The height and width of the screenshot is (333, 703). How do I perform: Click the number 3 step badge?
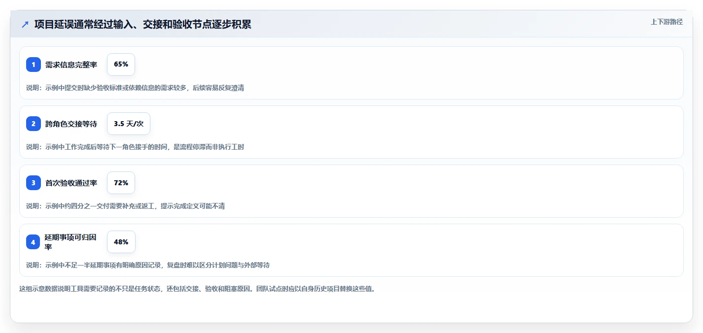[x=34, y=183]
